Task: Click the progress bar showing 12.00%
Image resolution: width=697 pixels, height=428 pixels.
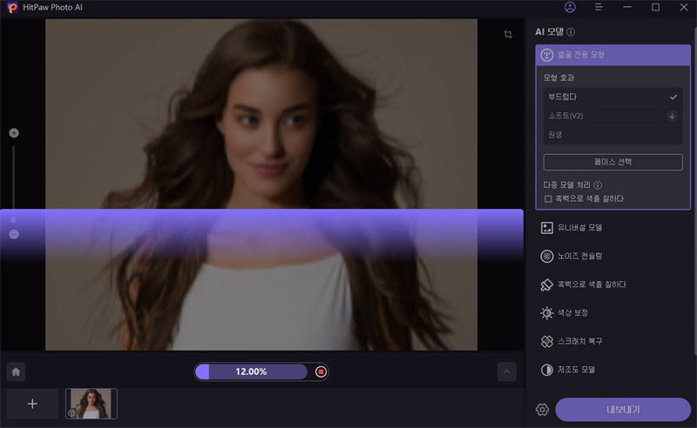Action: click(x=251, y=371)
